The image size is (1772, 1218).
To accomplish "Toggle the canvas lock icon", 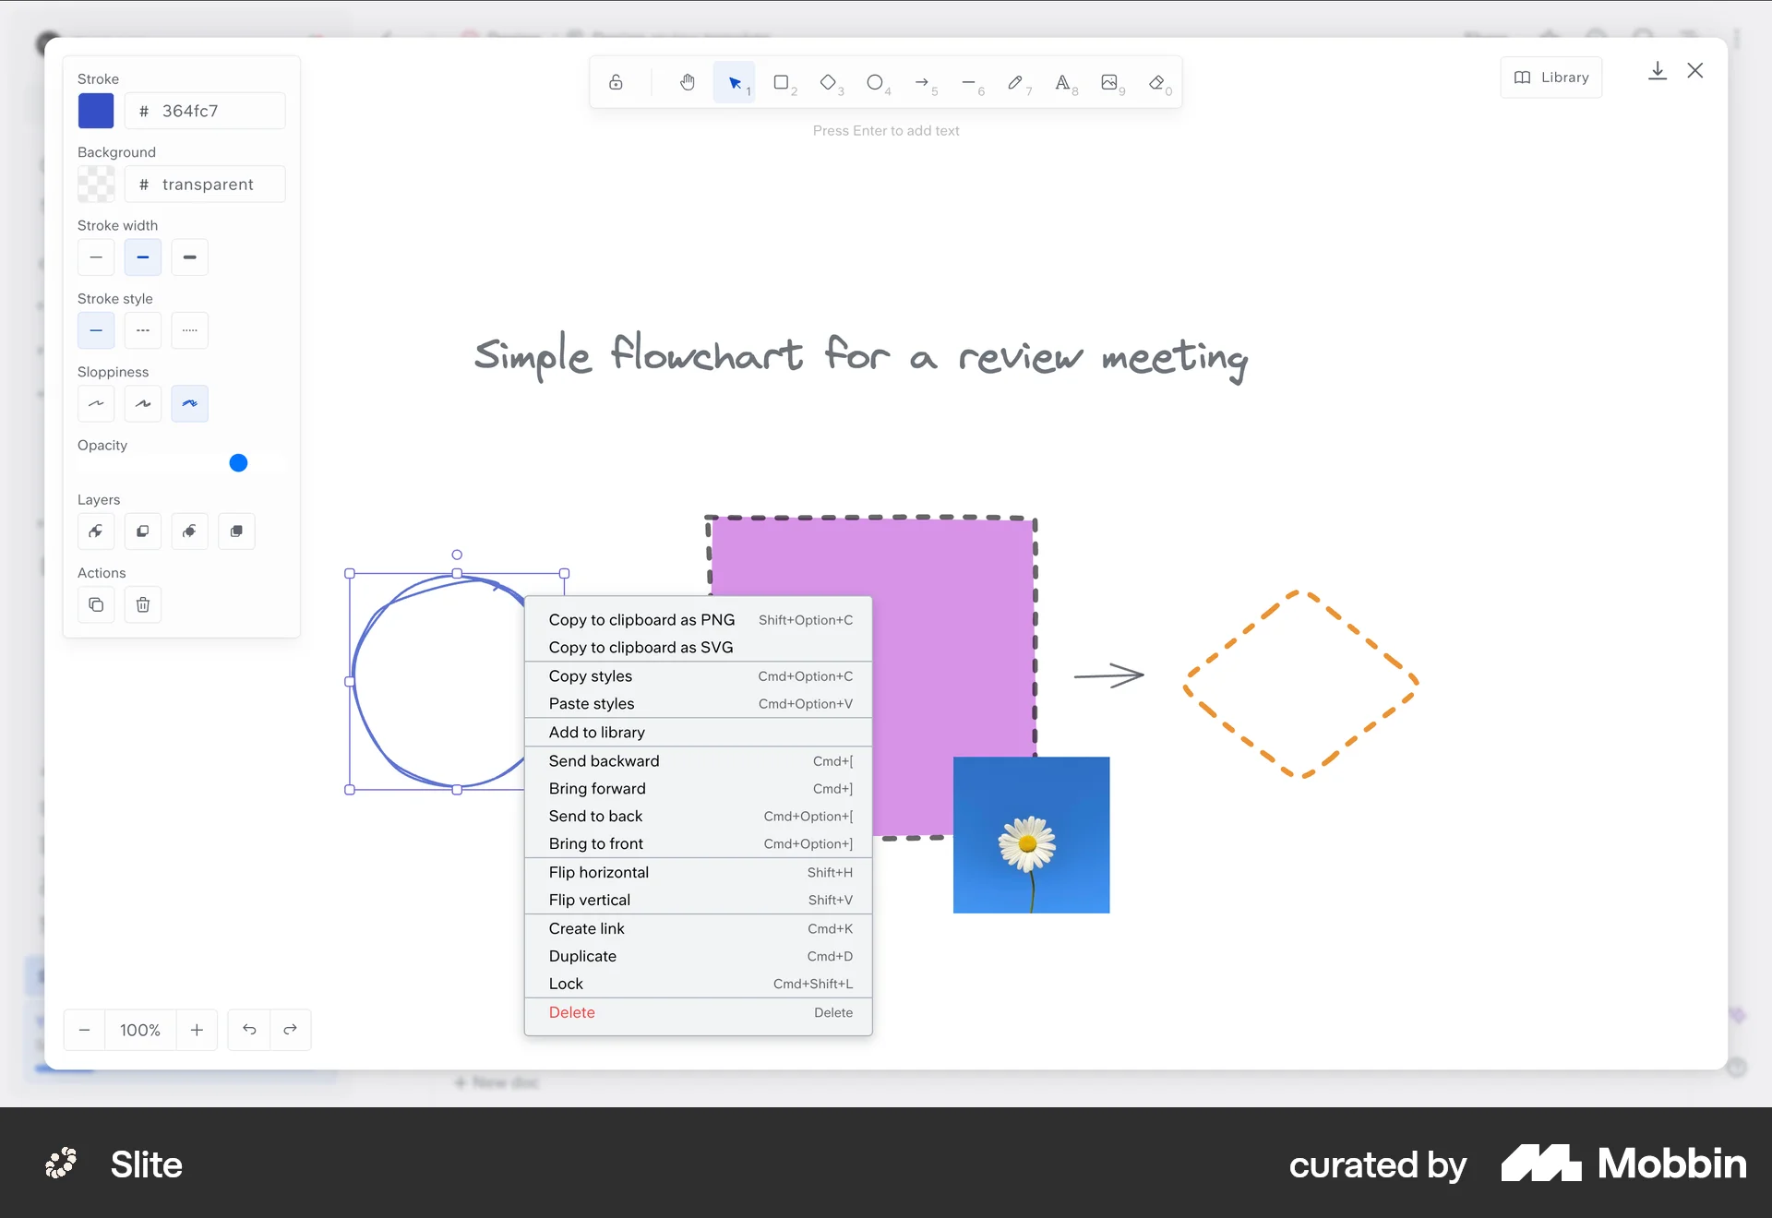I will click(x=617, y=82).
